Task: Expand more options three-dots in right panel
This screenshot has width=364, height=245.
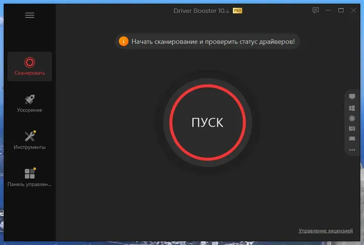Action: tap(352, 150)
